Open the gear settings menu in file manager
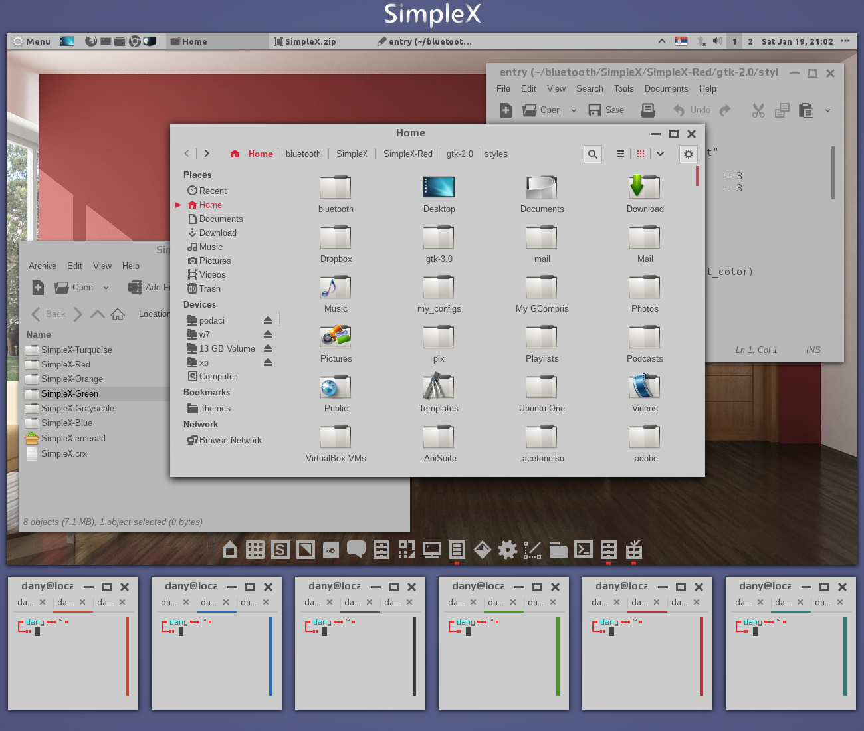The image size is (864, 731). click(689, 154)
